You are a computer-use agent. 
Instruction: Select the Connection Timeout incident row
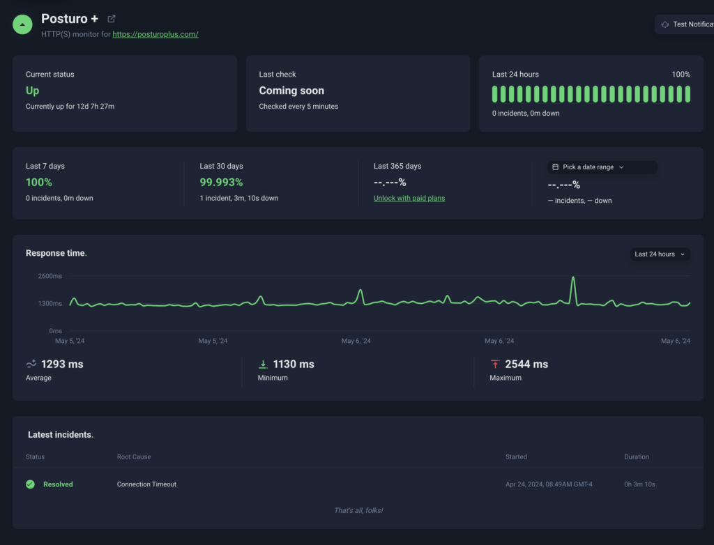click(x=146, y=484)
